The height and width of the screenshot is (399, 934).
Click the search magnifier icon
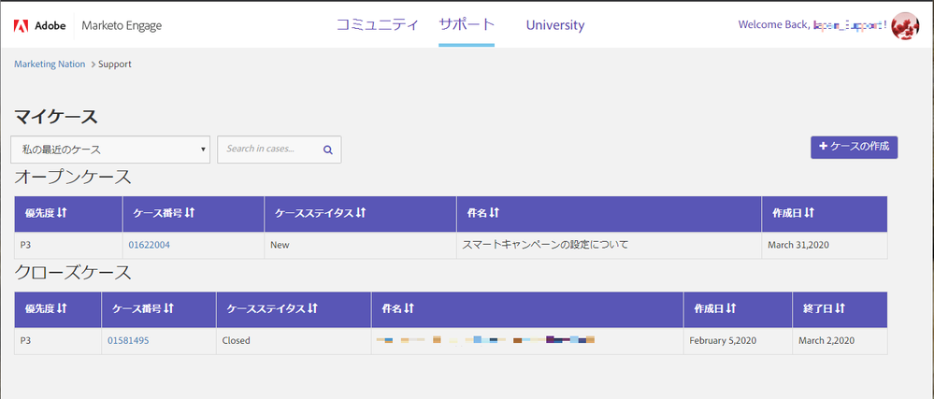(327, 150)
